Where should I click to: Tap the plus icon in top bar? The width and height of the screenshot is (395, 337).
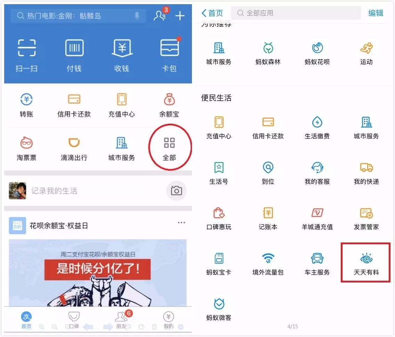tap(180, 16)
